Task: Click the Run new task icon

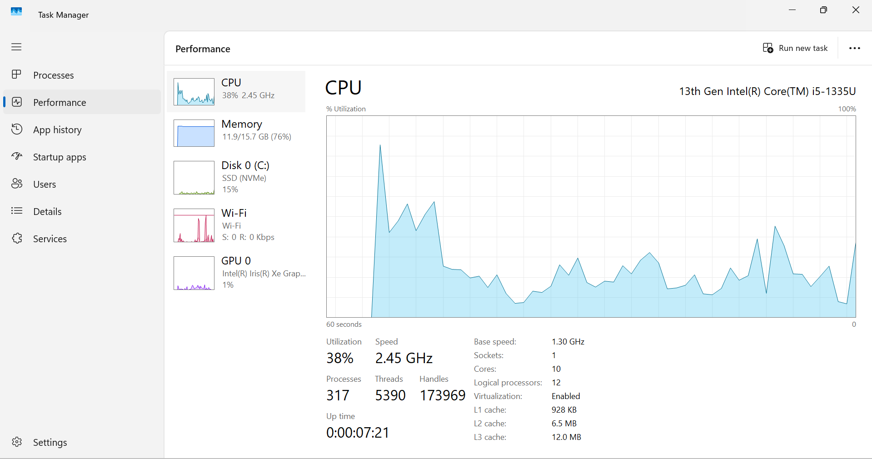Action: (768, 48)
